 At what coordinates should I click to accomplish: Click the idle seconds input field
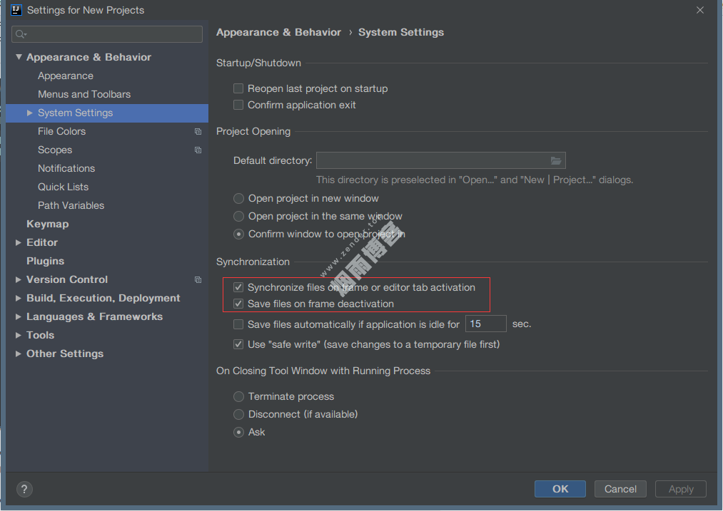pyautogui.click(x=485, y=324)
